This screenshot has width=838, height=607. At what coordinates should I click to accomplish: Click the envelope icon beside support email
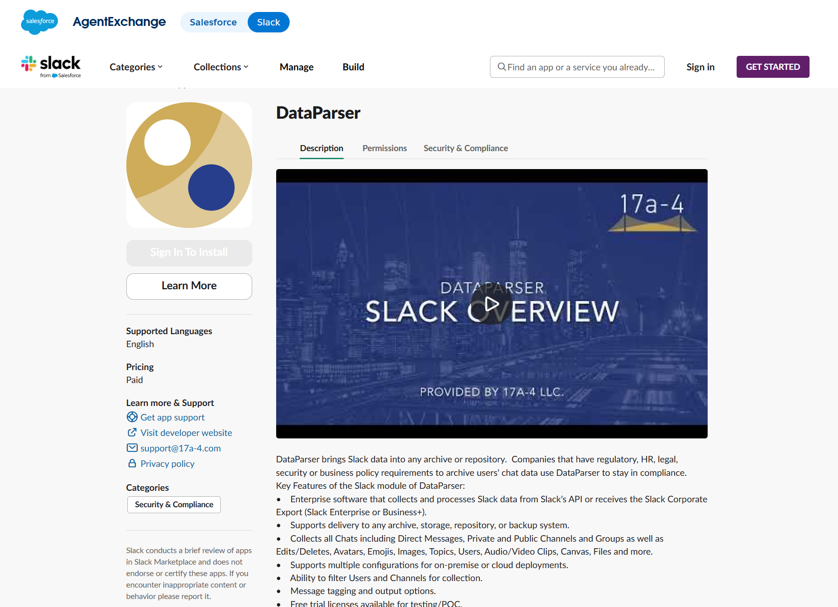pos(132,448)
